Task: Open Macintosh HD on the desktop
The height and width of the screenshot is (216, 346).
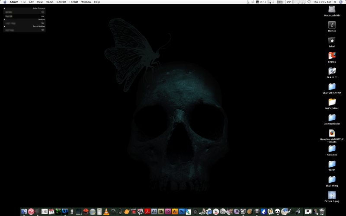Action: 332,9
